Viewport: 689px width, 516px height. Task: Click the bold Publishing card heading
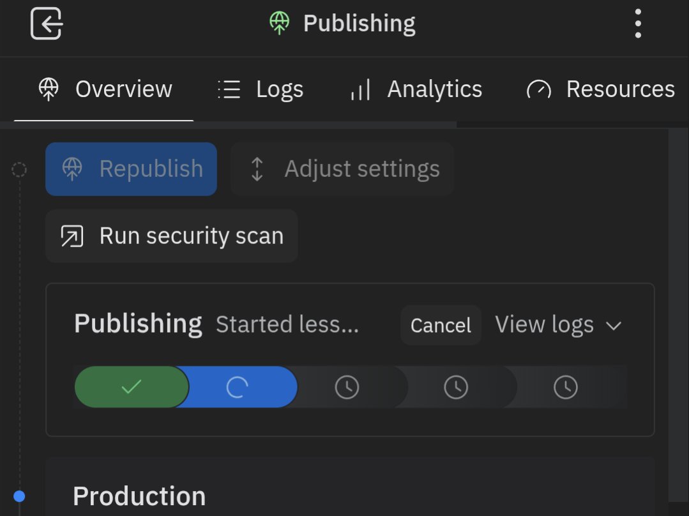[138, 324]
